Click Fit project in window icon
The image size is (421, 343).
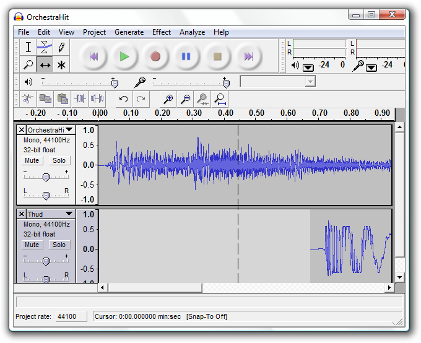click(x=220, y=99)
